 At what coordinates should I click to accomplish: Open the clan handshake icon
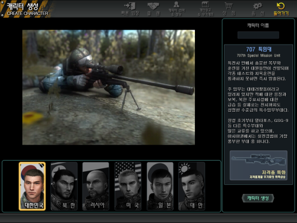pyautogui.click(x=153, y=6)
